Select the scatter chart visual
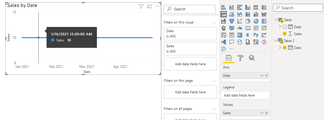The height and width of the screenshot is (120, 324). pyautogui.click(x=240, y=21)
